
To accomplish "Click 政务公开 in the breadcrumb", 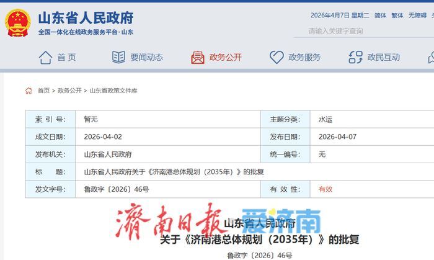I will click(x=69, y=91).
